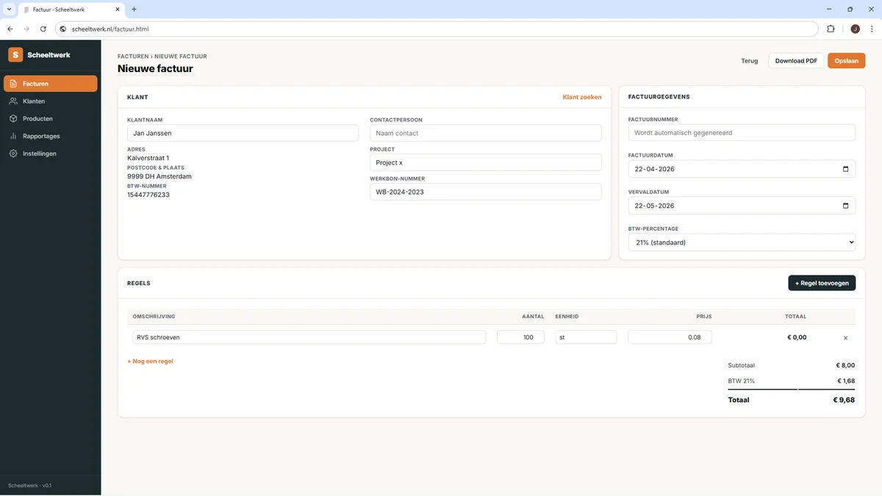Open Rapportages in the sidebar
This screenshot has height=496, width=882.
pos(51,136)
